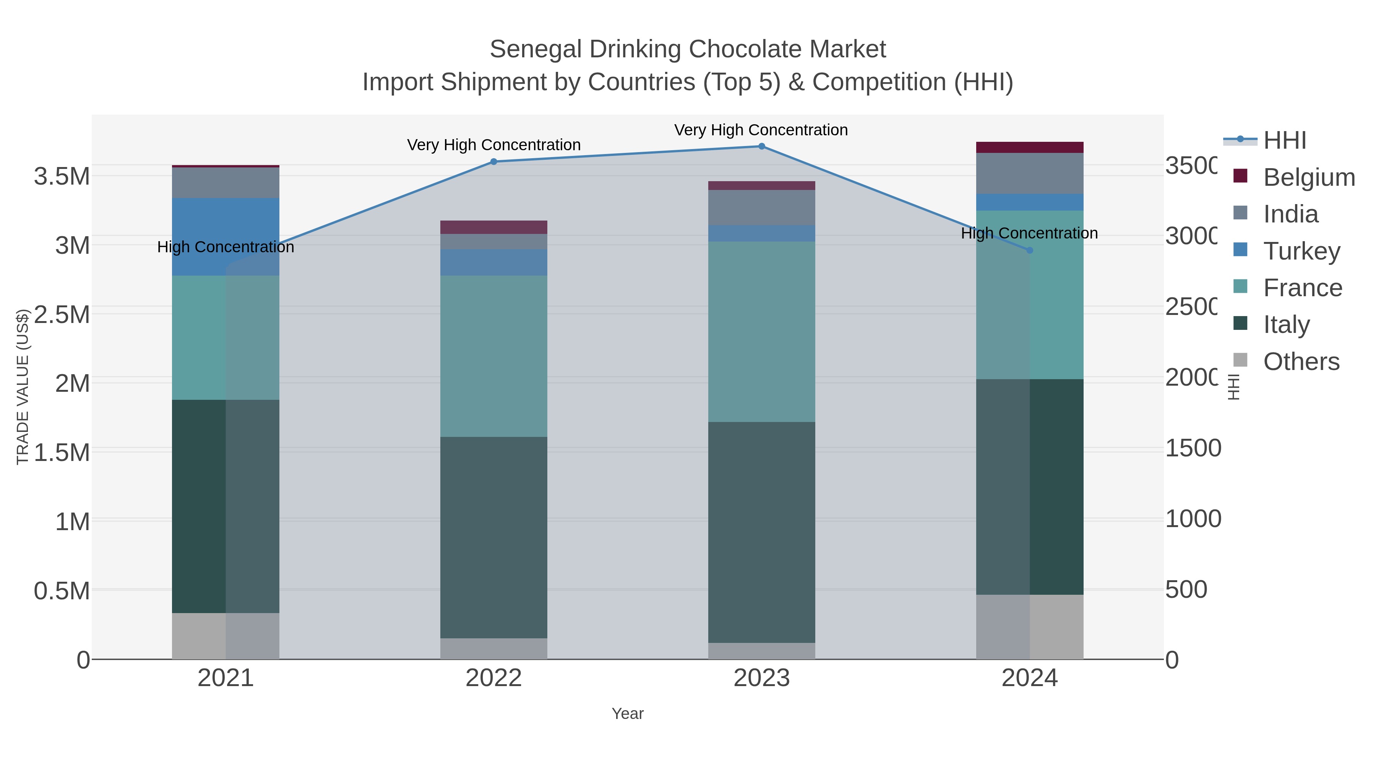
Task: Click the 2023 x-axis year label
Action: coord(762,678)
